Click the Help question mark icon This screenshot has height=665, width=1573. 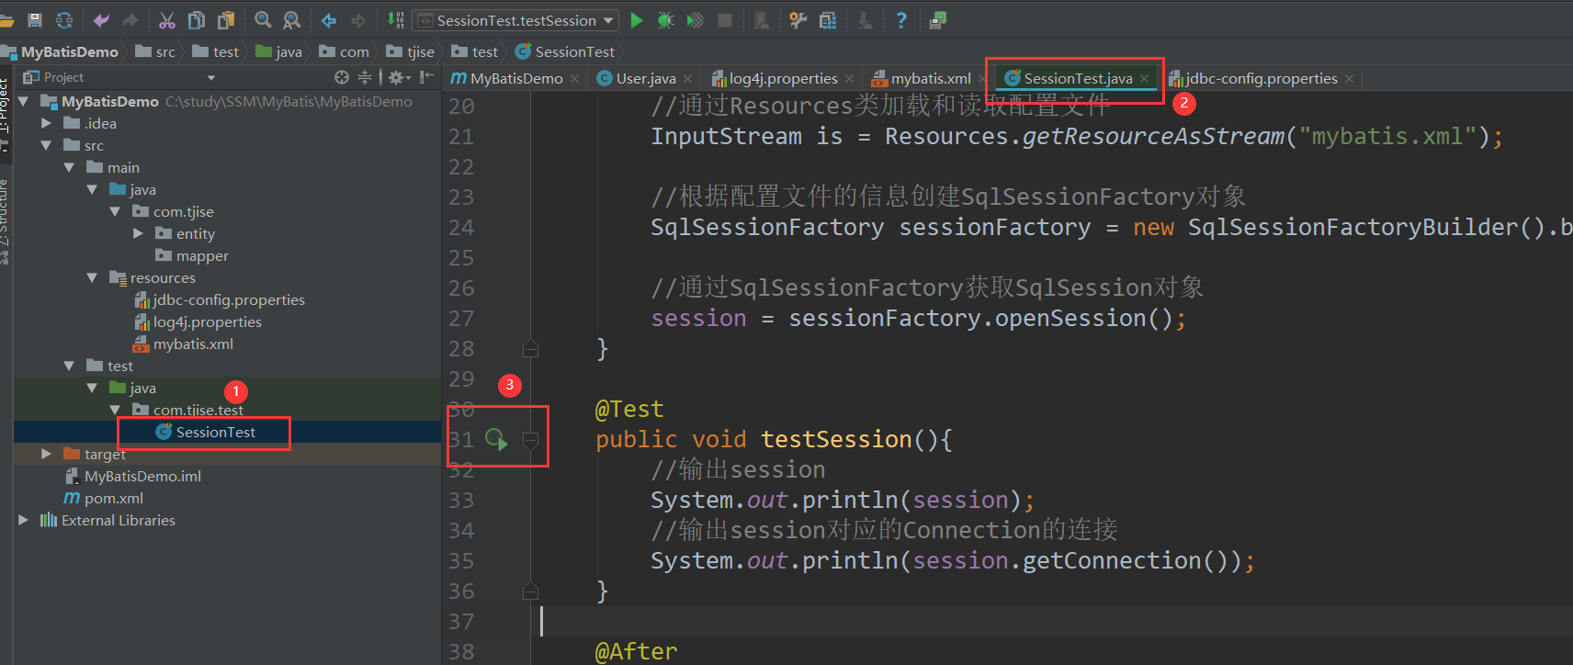tap(901, 19)
